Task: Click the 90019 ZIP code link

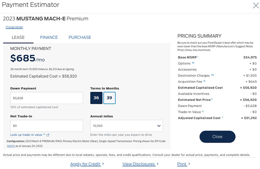Action: (x=11, y=146)
